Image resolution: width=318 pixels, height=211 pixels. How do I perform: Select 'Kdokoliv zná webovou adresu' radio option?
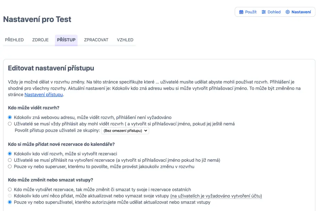coord(10,117)
